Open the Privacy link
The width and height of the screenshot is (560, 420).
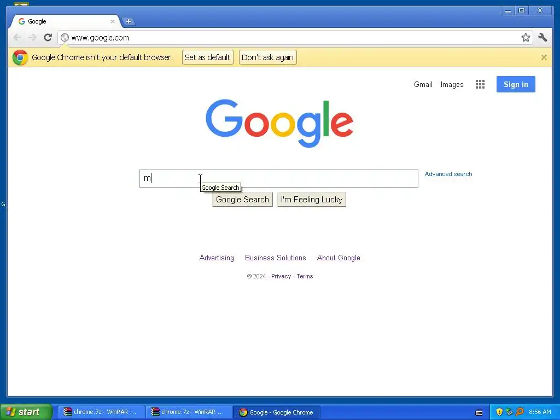(x=281, y=276)
